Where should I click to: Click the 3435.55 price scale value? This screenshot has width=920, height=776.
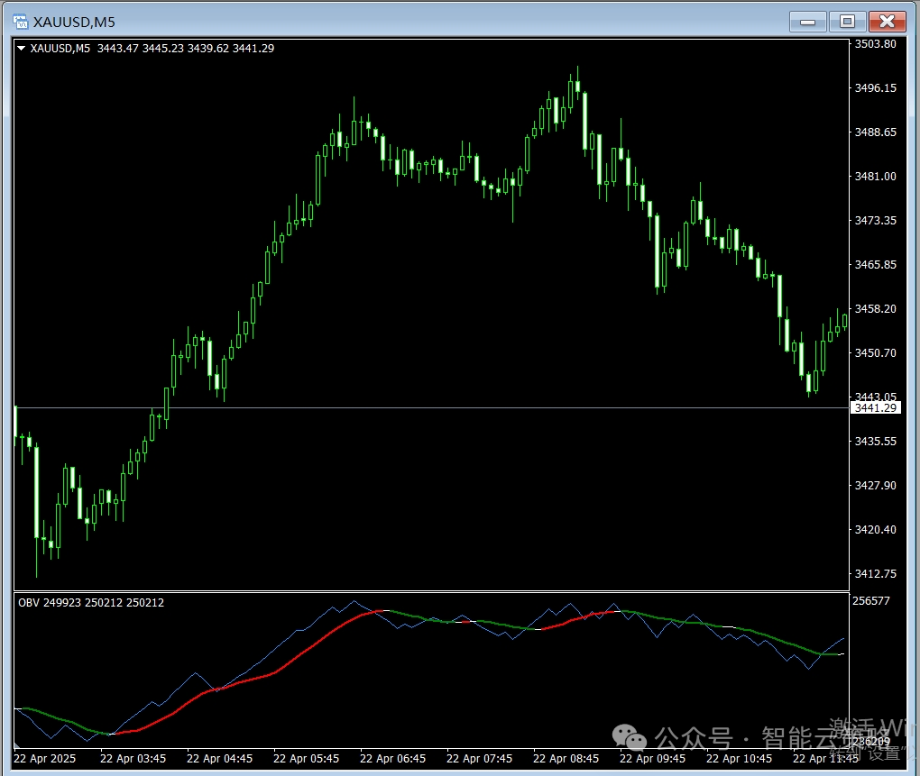[876, 441]
